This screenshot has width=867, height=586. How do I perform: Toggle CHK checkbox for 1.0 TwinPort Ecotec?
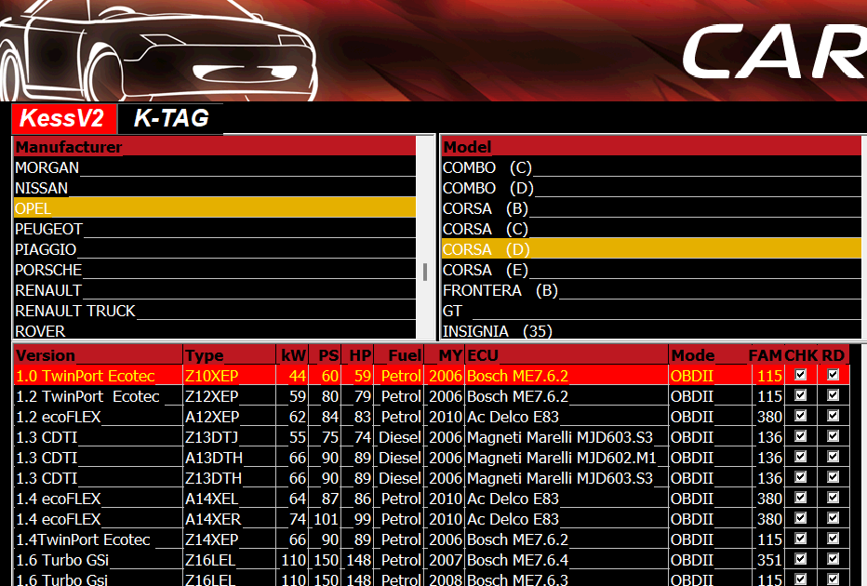(x=800, y=375)
